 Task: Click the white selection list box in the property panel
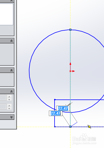click(x=6, y=14)
